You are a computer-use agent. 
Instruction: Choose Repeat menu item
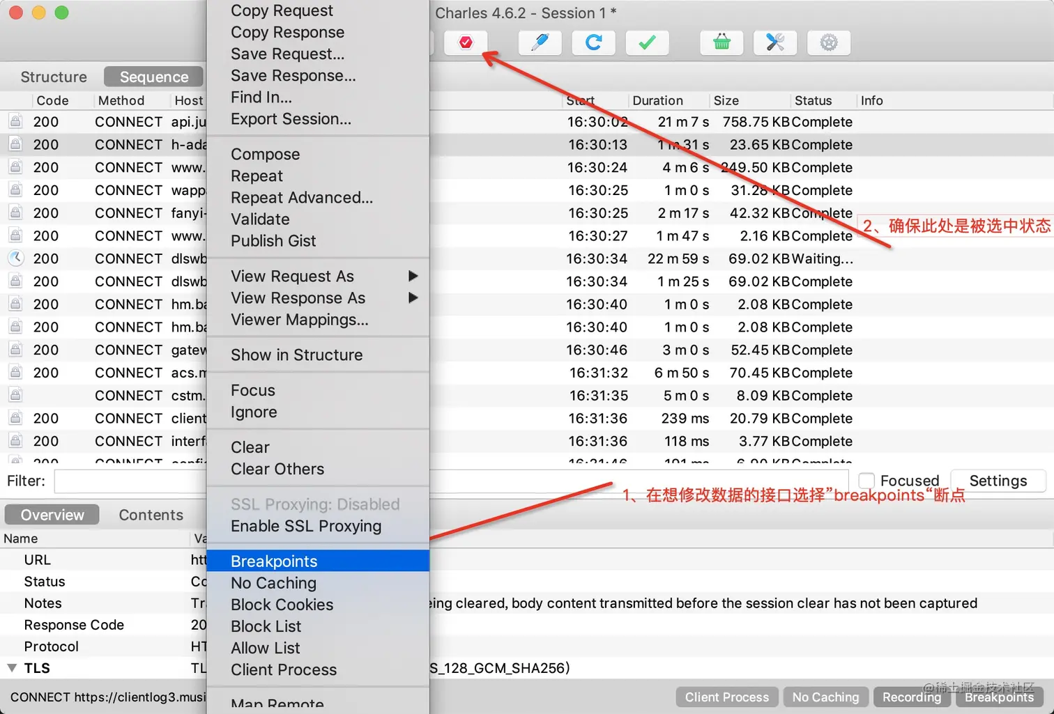318,176
